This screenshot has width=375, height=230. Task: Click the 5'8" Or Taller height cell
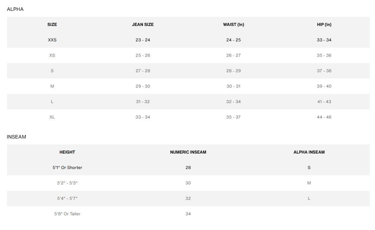pyautogui.click(x=67, y=214)
